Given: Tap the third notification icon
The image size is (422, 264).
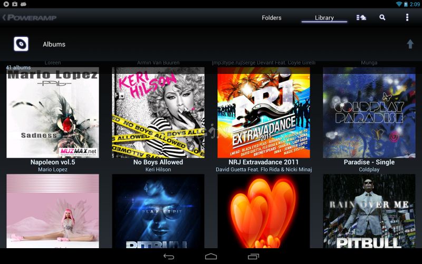Looking at the screenshot, I should (x=23, y=4).
